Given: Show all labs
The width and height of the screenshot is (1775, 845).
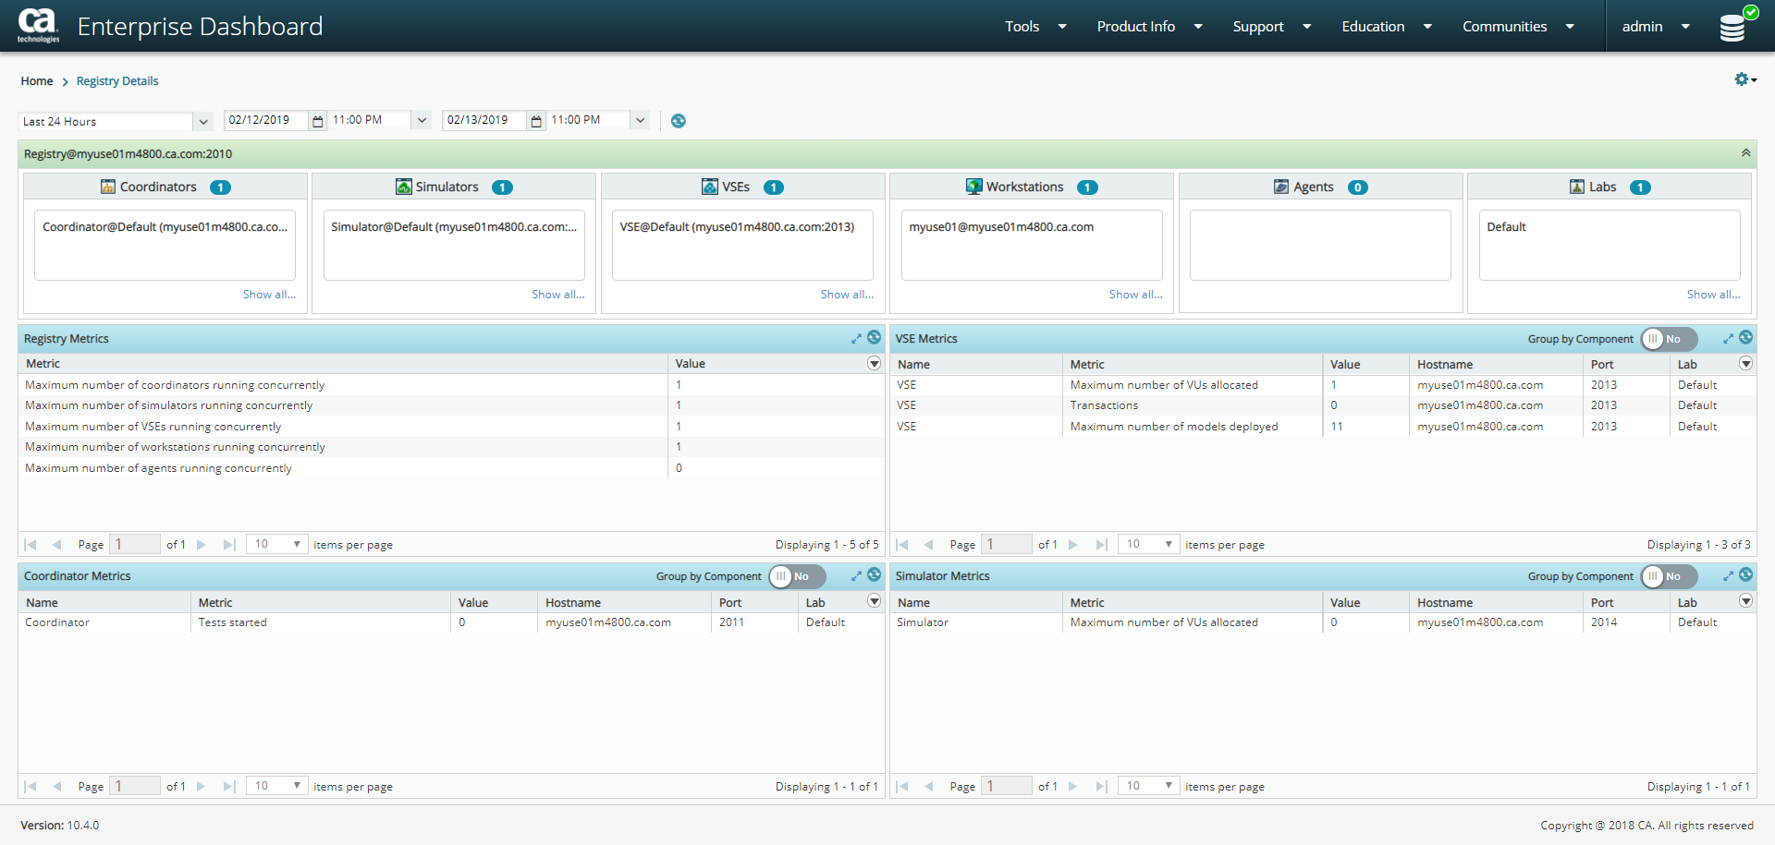Looking at the screenshot, I should (x=1713, y=295).
